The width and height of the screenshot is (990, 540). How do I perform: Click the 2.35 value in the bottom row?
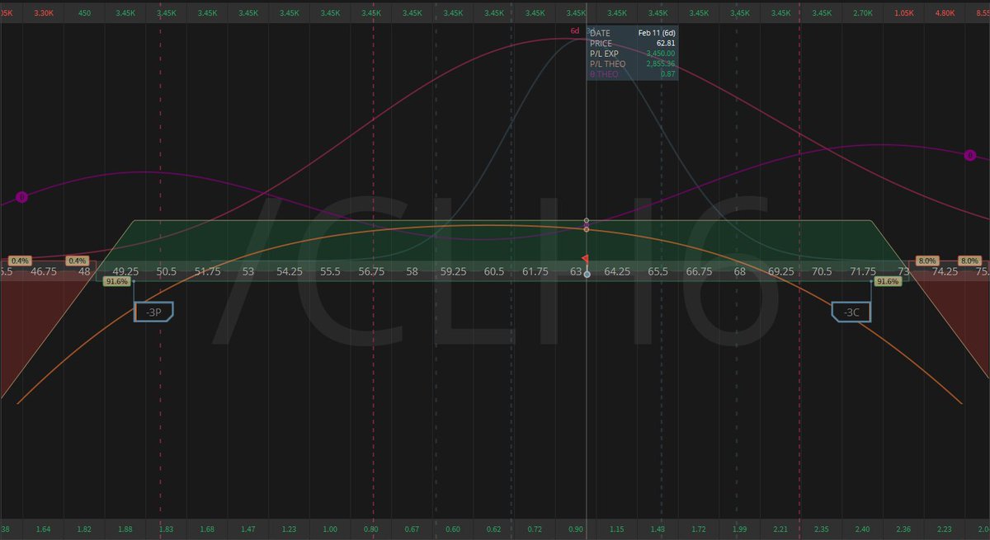pyautogui.click(x=822, y=528)
